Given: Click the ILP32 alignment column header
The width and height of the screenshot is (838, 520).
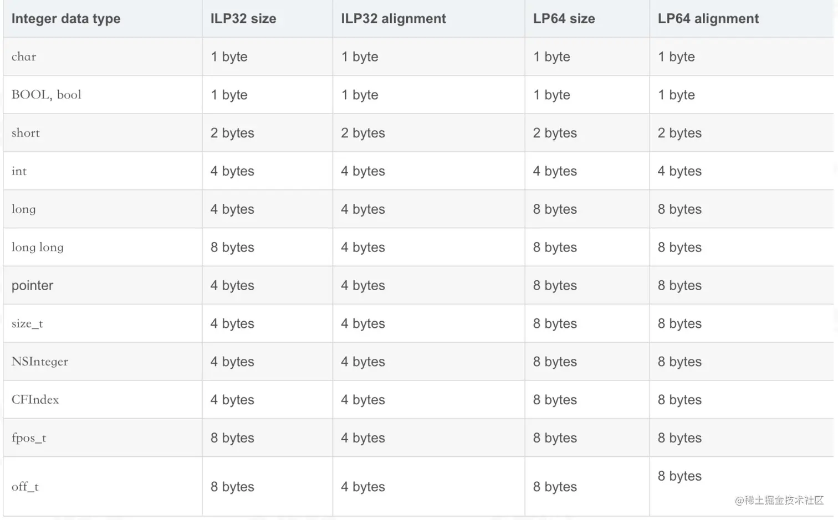Looking at the screenshot, I should [x=393, y=19].
